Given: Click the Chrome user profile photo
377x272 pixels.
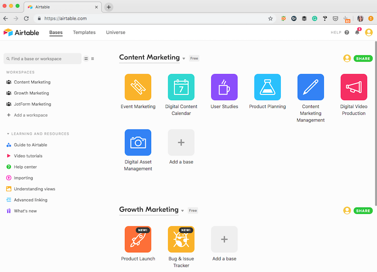Looking at the screenshot, I should [360, 18].
